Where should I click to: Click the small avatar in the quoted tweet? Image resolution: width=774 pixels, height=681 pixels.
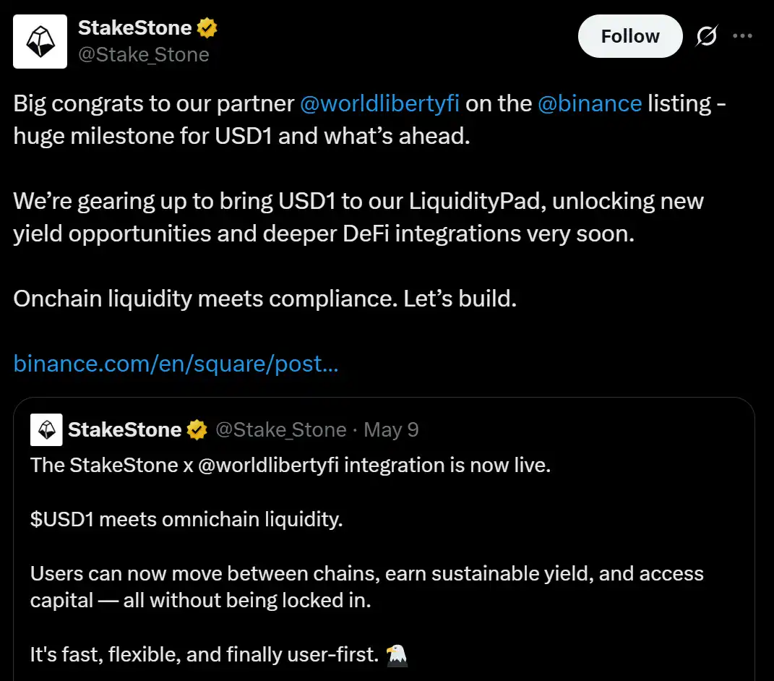[46, 430]
